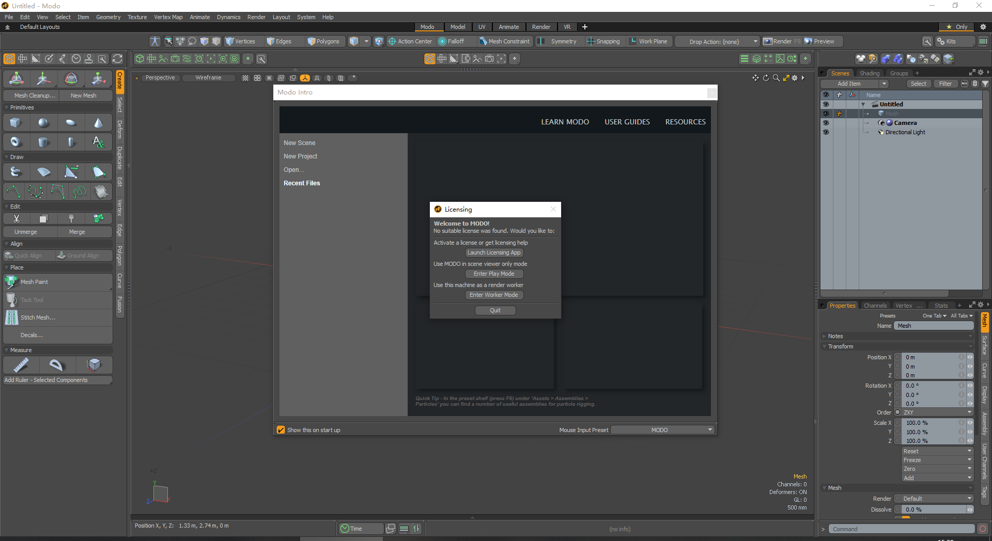Image resolution: width=992 pixels, height=541 pixels.
Task: Click Recent Files in the Modo Intro dialog
Action: pos(302,183)
